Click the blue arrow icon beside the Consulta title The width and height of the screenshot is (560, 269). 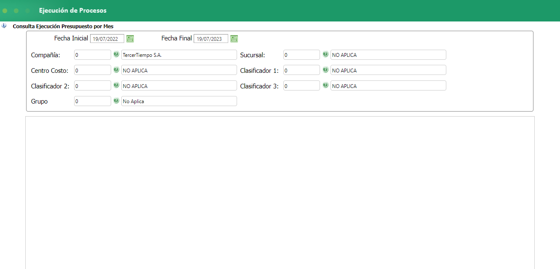4,26
